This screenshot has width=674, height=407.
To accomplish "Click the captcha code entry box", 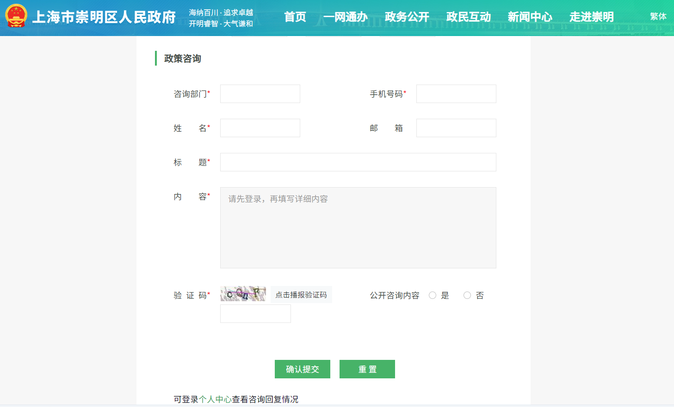I will pyautogui.click(x=255, y=314).
